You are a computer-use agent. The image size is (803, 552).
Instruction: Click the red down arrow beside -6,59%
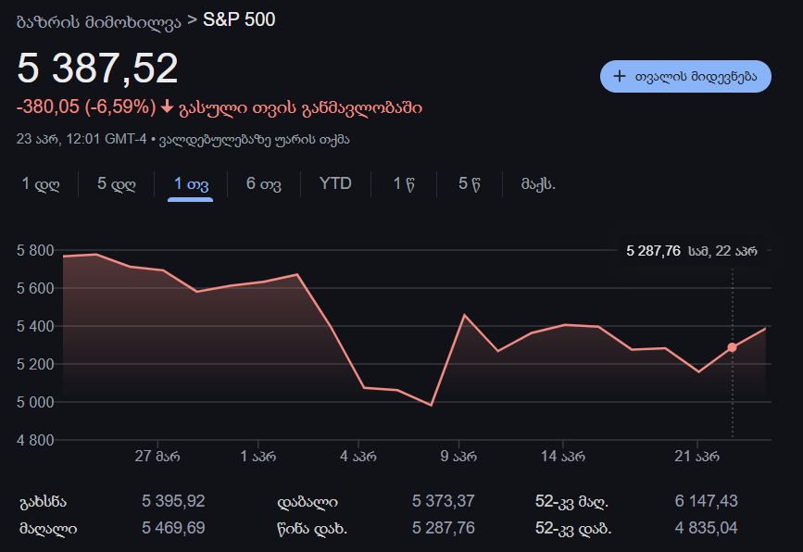click(167, 107)
